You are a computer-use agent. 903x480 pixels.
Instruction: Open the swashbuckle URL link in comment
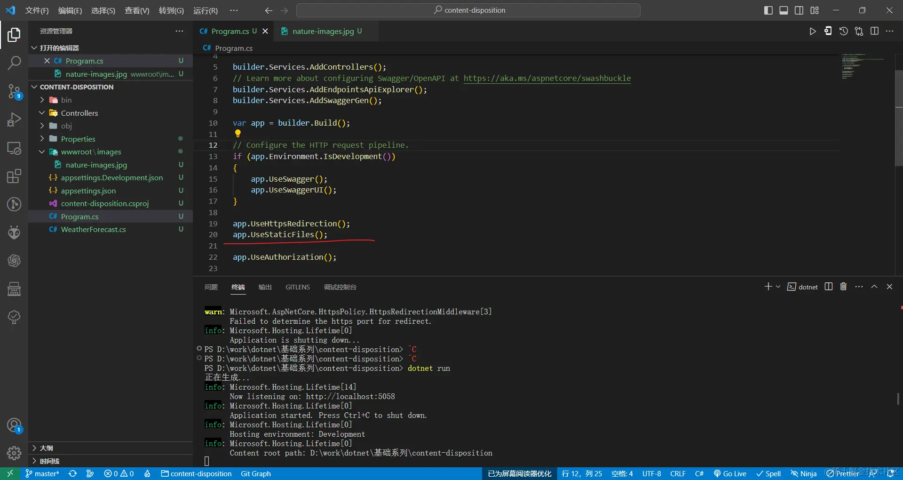click(547, 78)
